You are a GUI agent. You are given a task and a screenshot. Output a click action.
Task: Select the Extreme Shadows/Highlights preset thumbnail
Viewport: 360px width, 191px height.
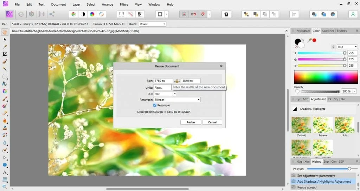click(323, 125)
